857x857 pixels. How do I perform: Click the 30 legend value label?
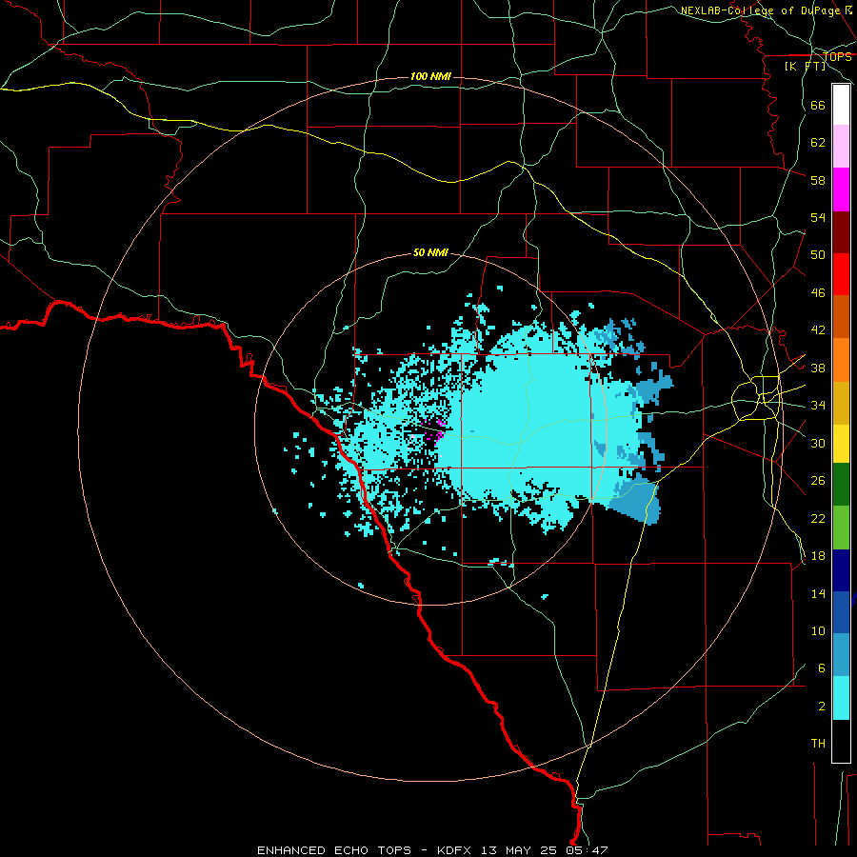pos(818,443)
